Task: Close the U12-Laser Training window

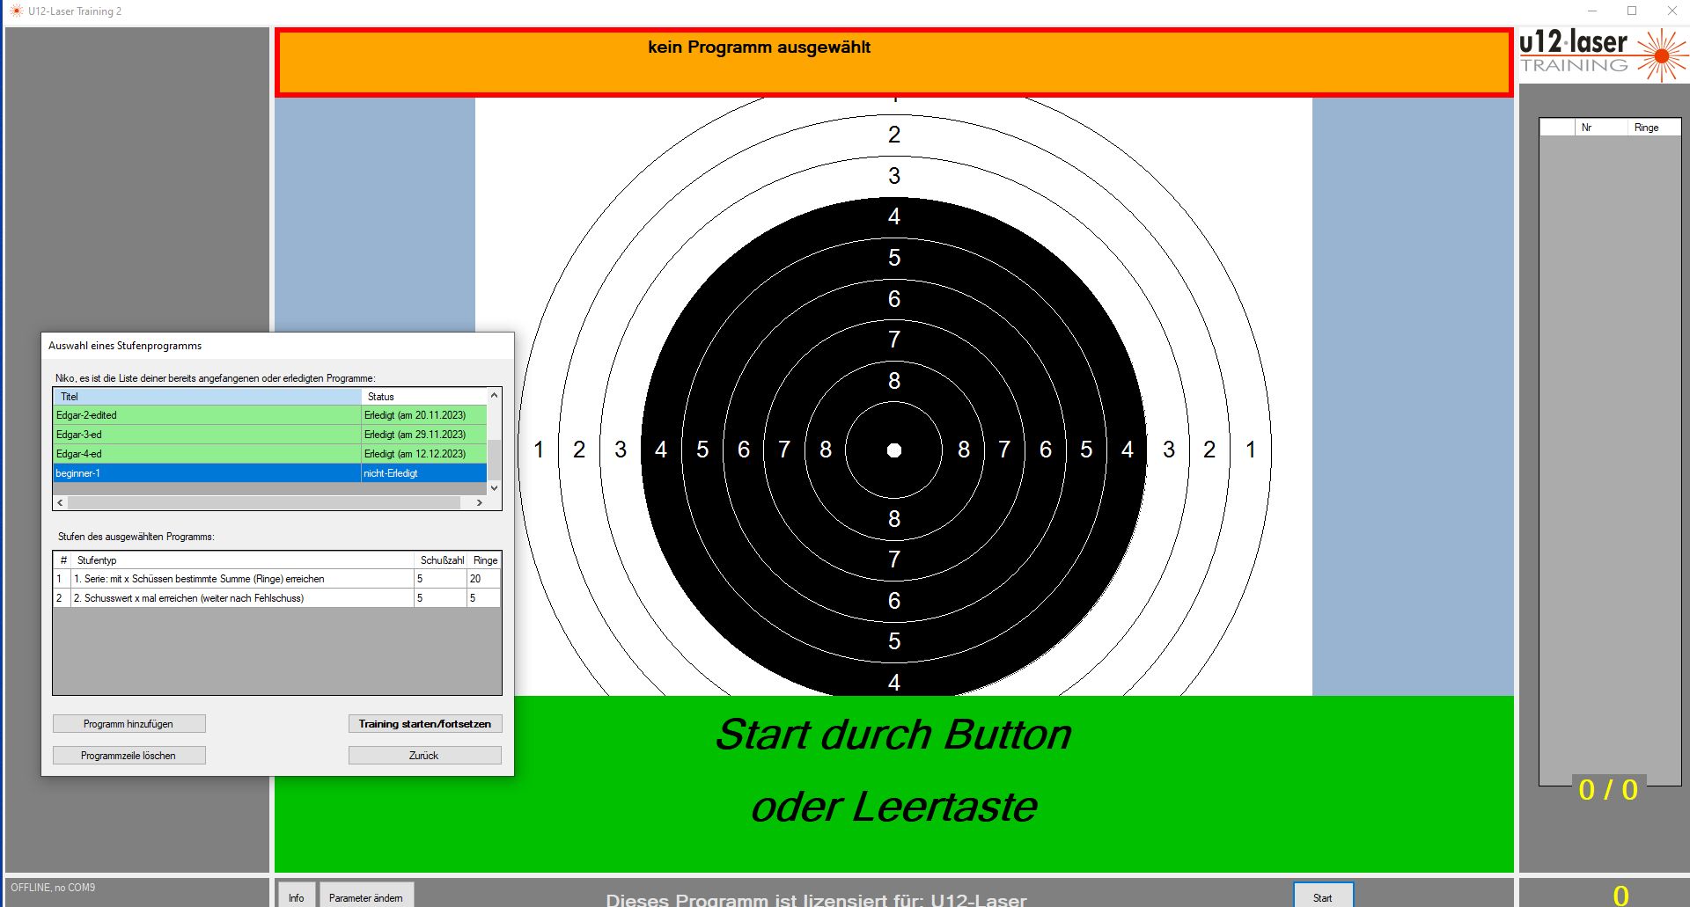Action: 1672,11
